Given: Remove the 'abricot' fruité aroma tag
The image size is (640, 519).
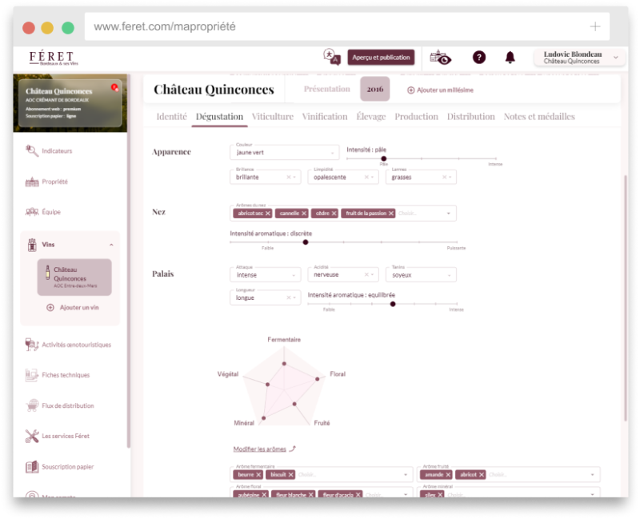Looking at the screenshot, I should [482, 474].
